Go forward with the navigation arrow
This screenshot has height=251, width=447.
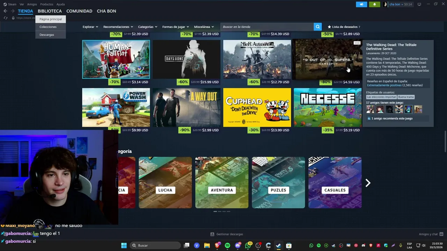tap(13, 11)
